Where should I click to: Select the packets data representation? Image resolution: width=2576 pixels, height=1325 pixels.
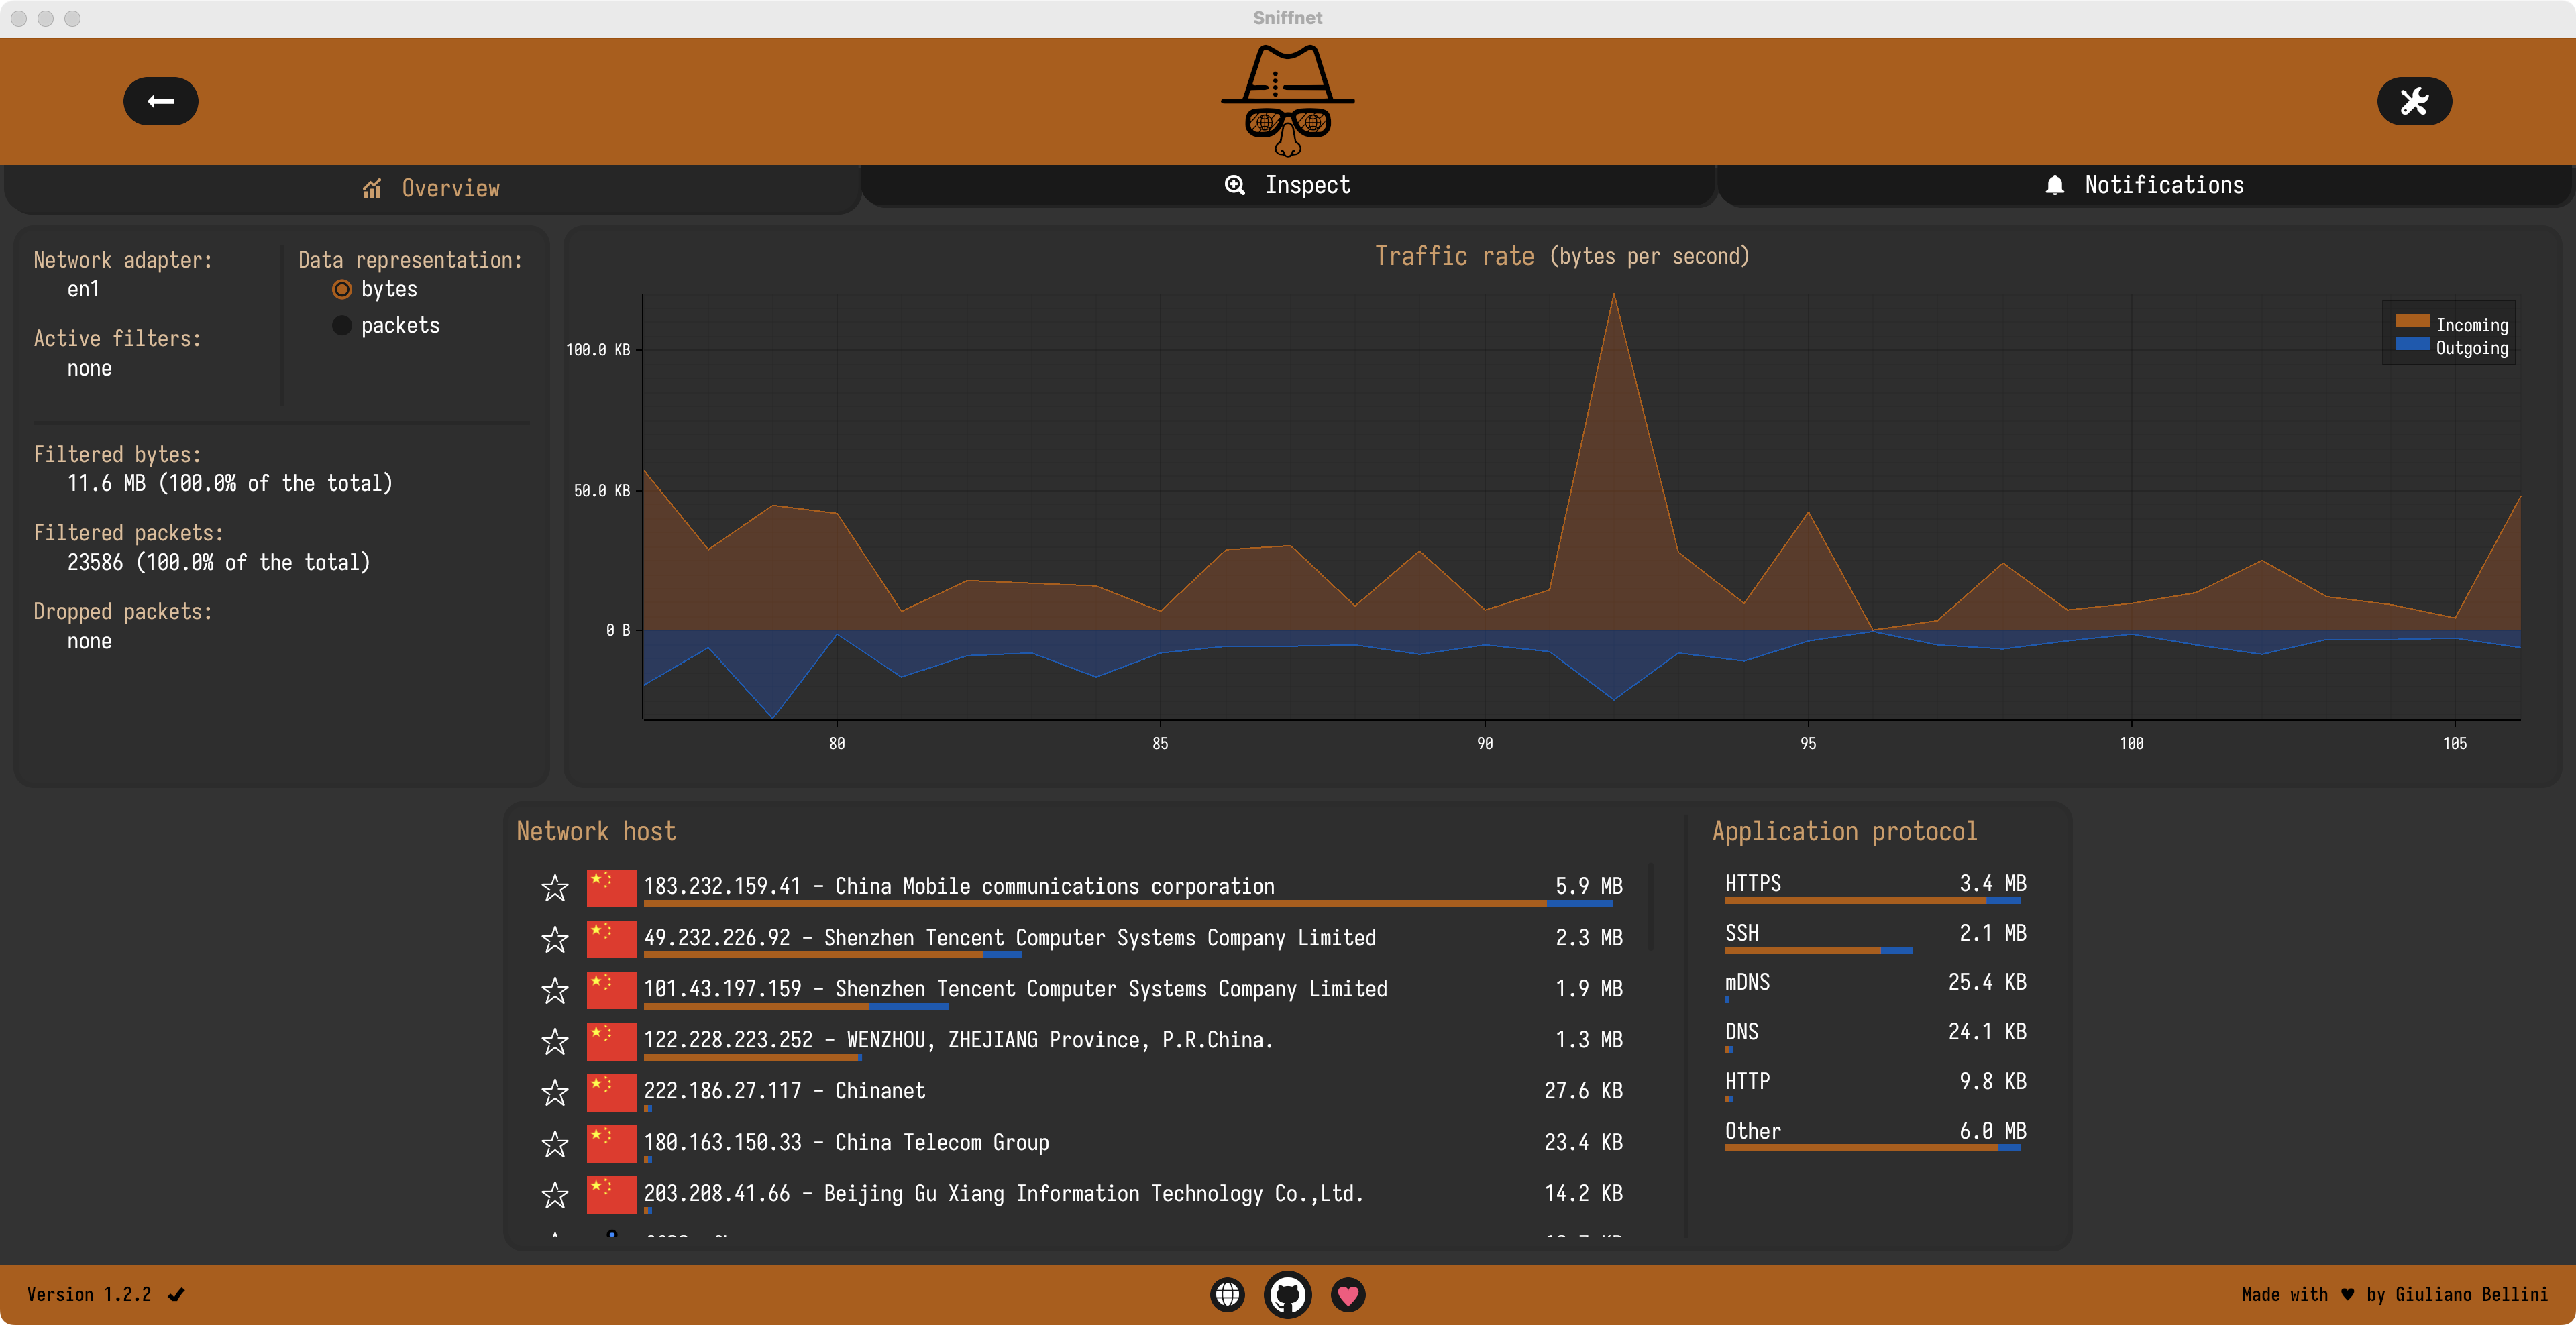pos(342,326)
